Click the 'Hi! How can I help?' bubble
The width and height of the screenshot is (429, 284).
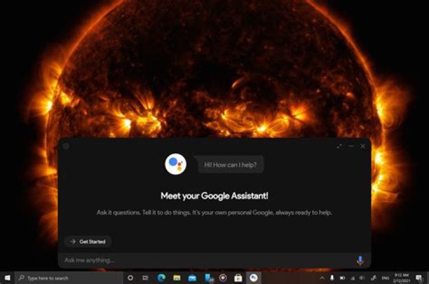[x=231, y=165]
